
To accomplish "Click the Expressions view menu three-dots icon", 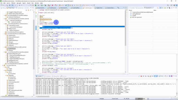I will (x=172, y=8).
